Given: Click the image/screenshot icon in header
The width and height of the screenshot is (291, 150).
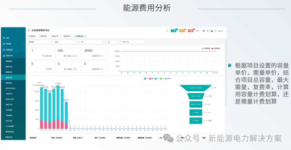Looking at the screenshot, I should (x=204, y=31).
